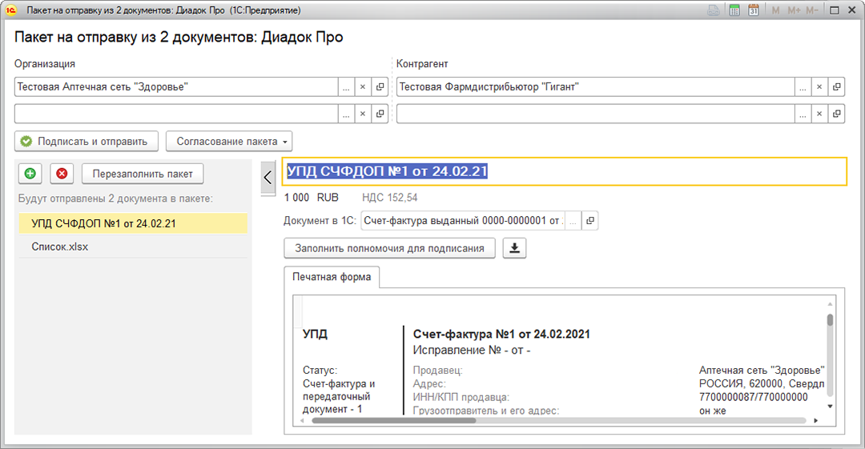Open the Контрагент selection list via ellipsis
Screen dimensions: 865x449
point(803,87)
